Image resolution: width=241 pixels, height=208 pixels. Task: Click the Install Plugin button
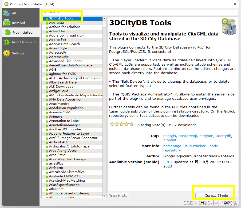[x=216, y=195]
